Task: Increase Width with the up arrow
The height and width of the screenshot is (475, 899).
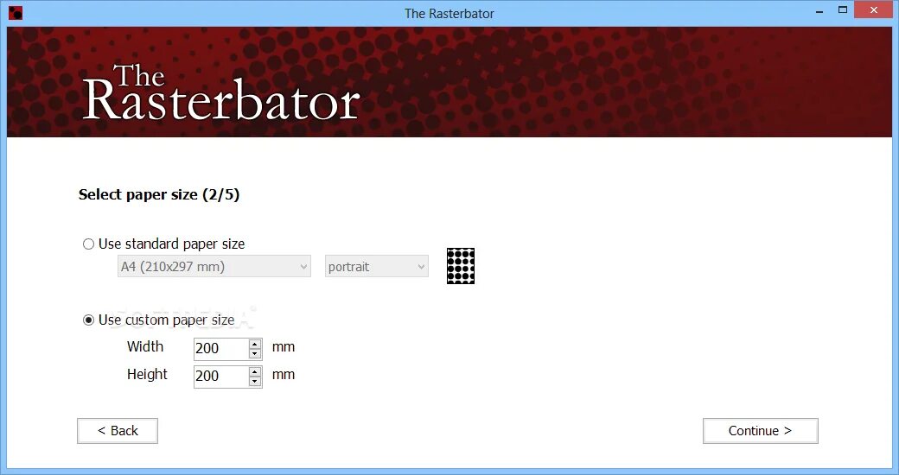Action: coord(255,344)
